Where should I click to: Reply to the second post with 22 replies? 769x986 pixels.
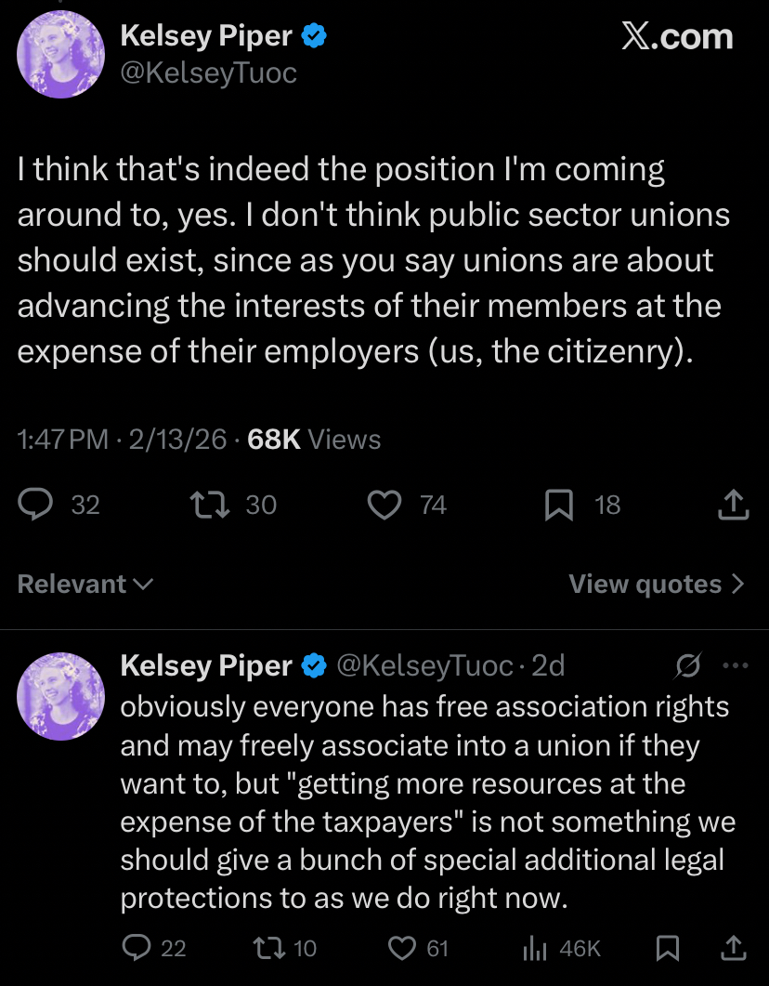point(137,948)
